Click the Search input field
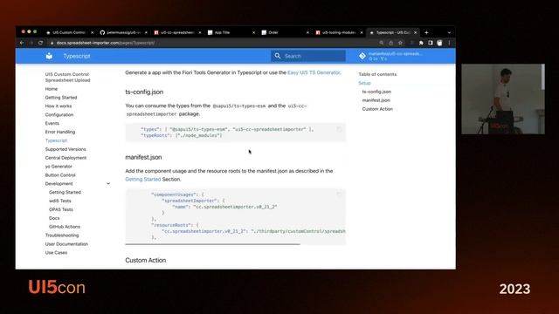 tap(308, 56)
